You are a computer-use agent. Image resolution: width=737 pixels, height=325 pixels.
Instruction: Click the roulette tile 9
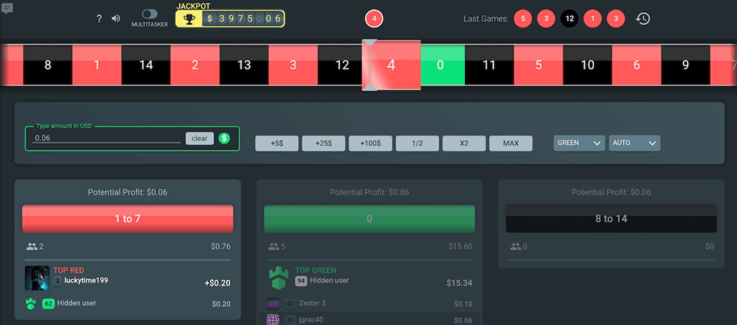tap(685, 65)
